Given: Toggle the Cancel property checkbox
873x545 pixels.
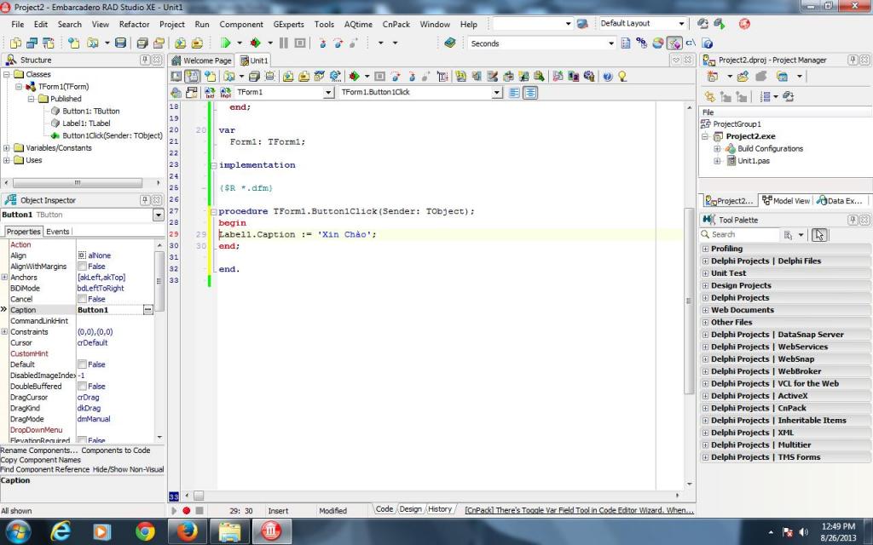Looking at the screenshot, I should (82, 299).
